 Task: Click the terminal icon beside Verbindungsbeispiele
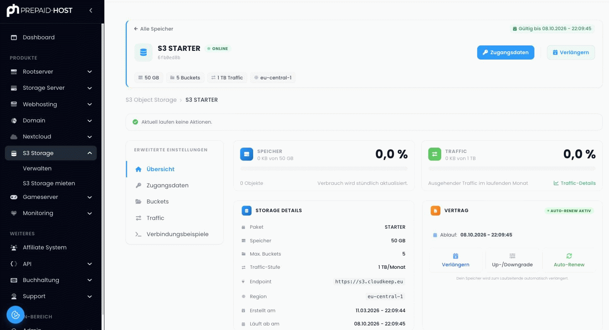point(138,234)
